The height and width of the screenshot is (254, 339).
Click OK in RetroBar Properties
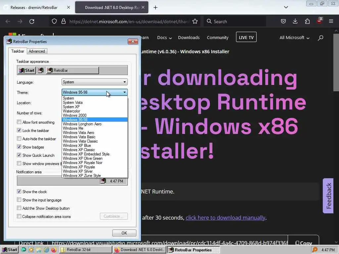124,233
